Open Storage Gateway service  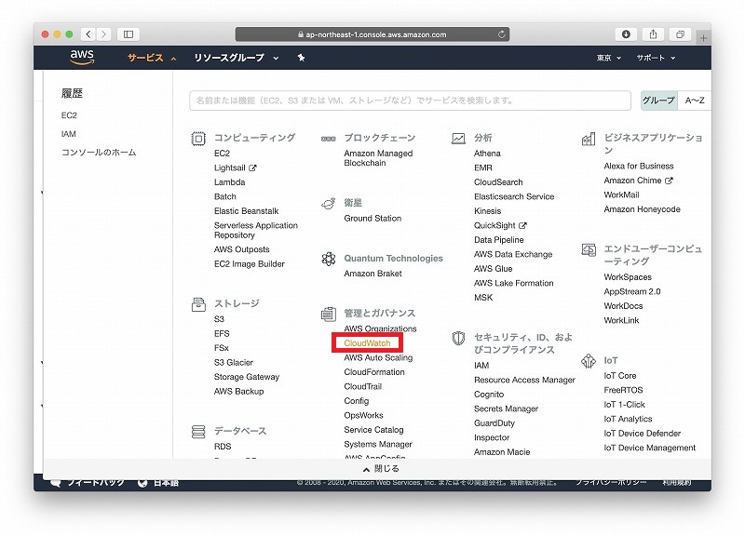(x=247, y=377)
